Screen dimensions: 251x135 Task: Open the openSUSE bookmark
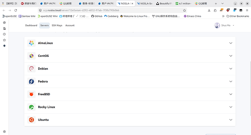(x=9, y=16)
